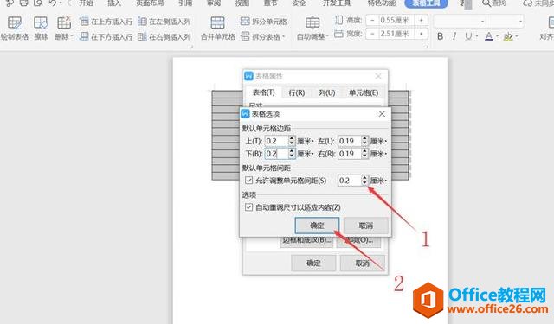Image resolution: width=554 pixels, height=324 pixels.
Task: Step the 上(T) top margin spinner
Action: tap(292, 141)
